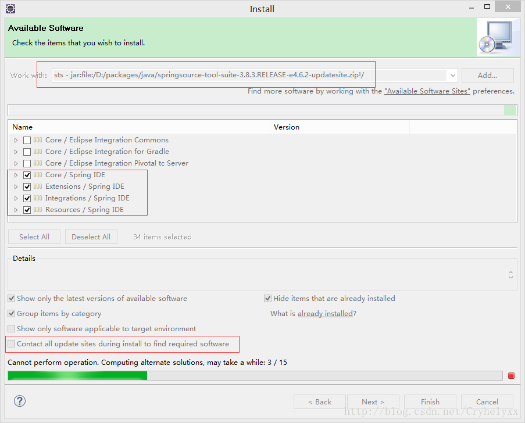The height and width of the screenshot is (423, 525).
Task: Click the install wizard computer-and-disc image
Action: point(498,37)
